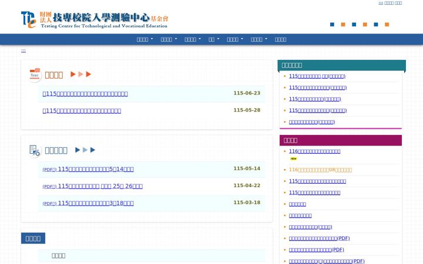Expand the third navigation bar dropdown
The height and width of the screenshot is (264, 423).
point(193,39)
